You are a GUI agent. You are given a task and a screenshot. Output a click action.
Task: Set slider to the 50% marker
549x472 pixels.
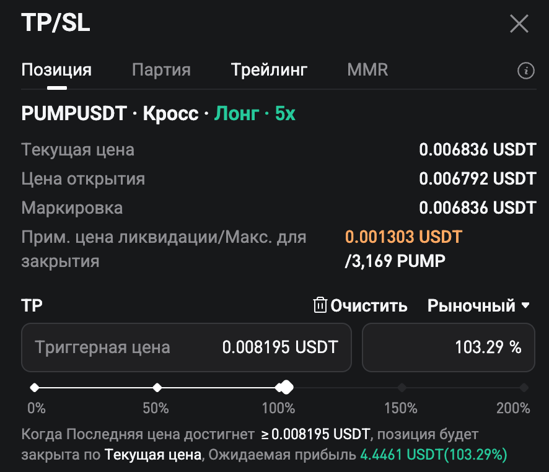157,388
